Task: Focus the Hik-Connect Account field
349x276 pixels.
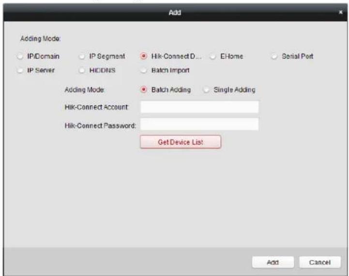Action: [199, 107]
